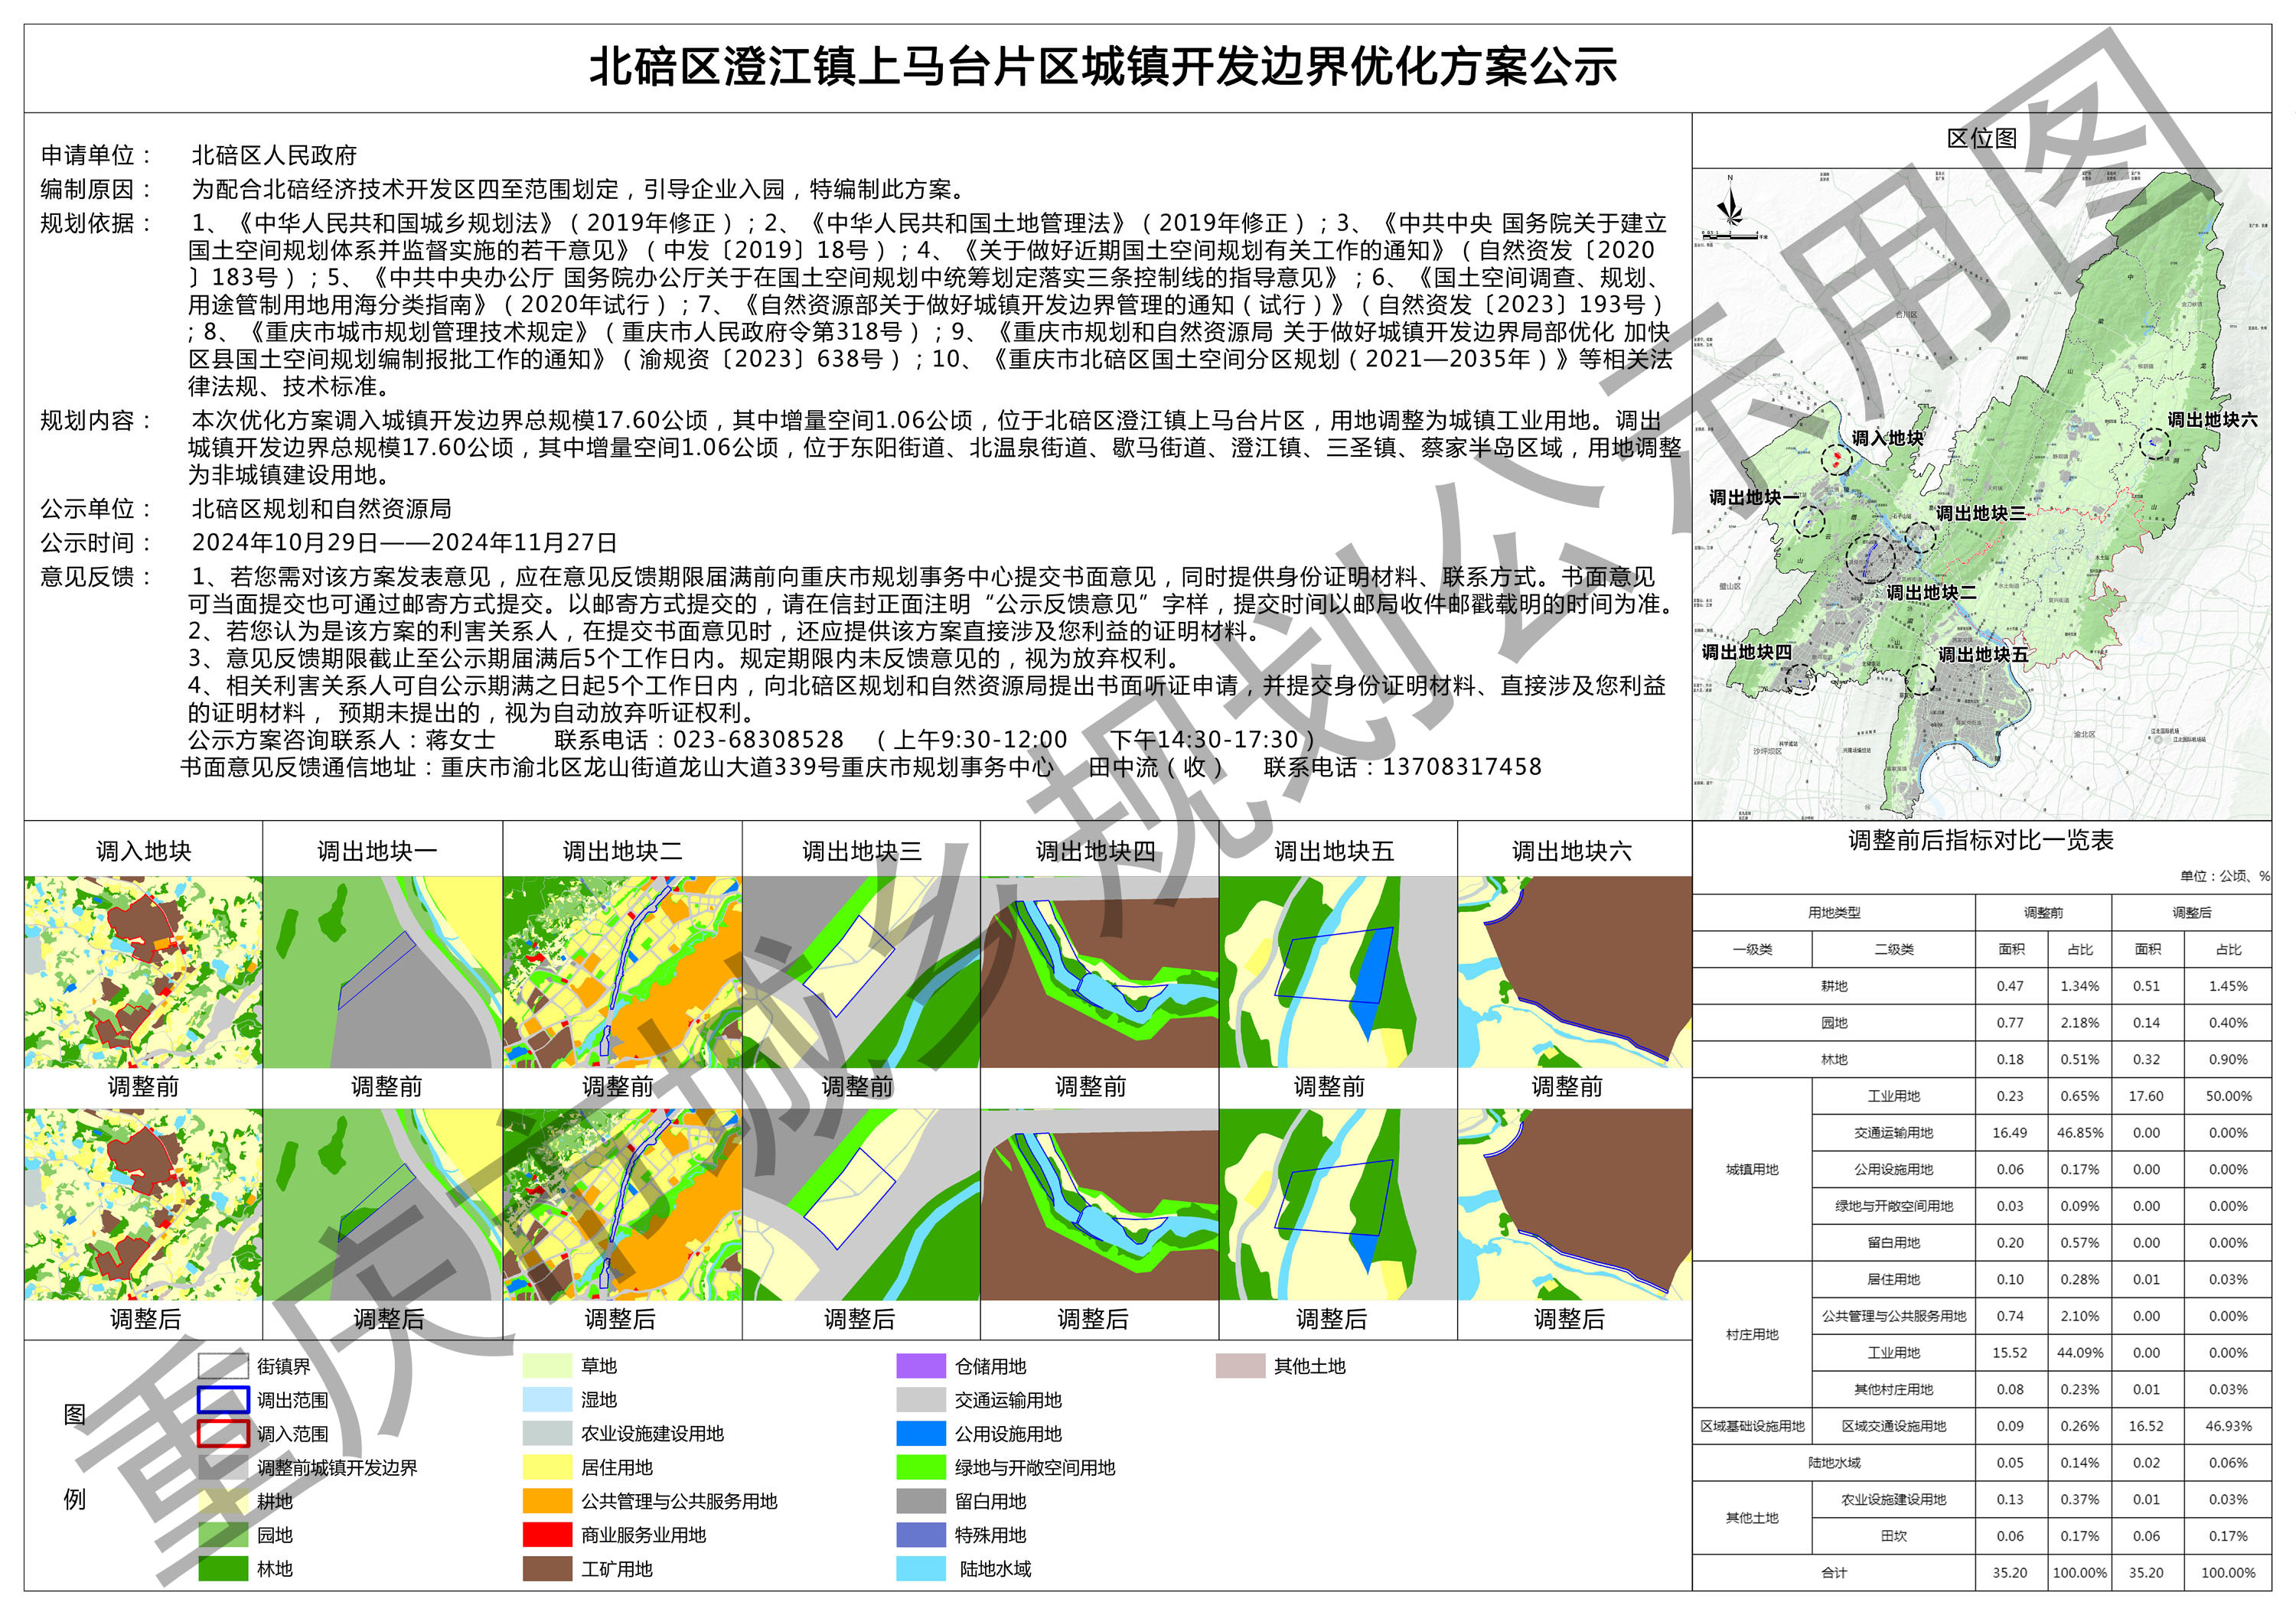Pick the 草地 legend swatch

pos(547,1366)
